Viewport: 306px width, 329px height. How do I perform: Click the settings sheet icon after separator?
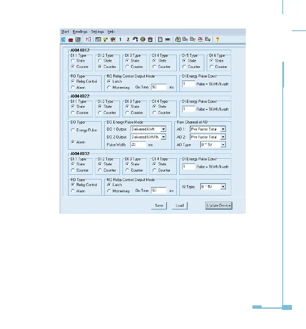pos(178,39)
